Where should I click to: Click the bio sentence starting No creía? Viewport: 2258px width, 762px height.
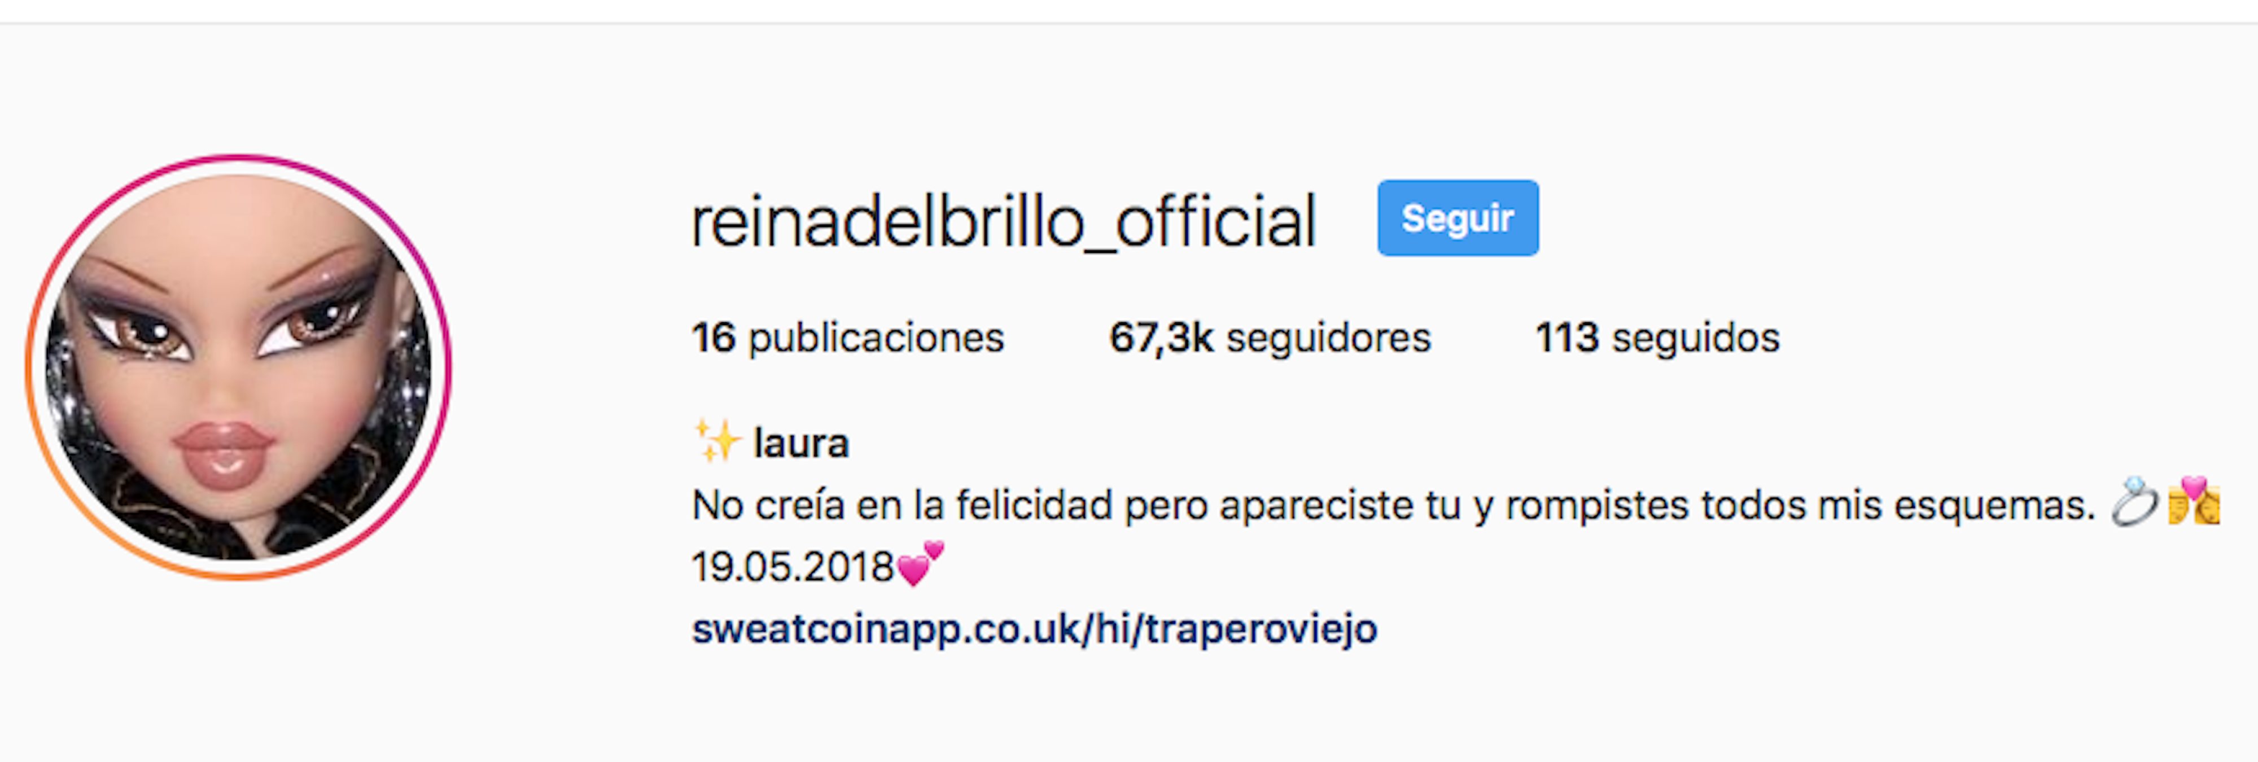(1393, 505)
